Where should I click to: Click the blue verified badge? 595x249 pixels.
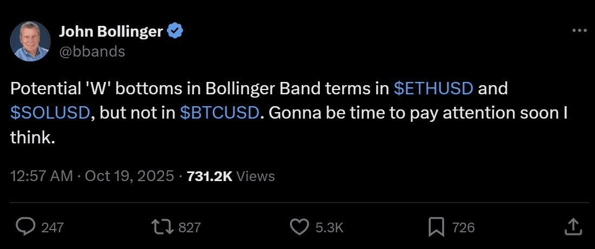175,32
